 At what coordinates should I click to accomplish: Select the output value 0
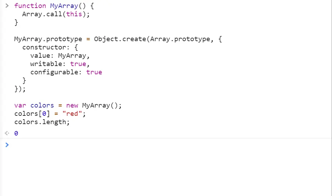coord(16,133)
